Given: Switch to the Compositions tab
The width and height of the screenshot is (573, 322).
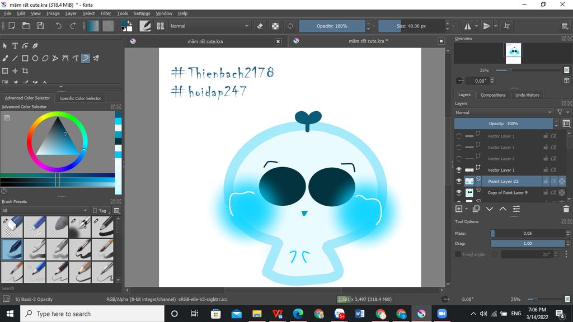Looking at the screenshot, I should [x=493, y=95].
